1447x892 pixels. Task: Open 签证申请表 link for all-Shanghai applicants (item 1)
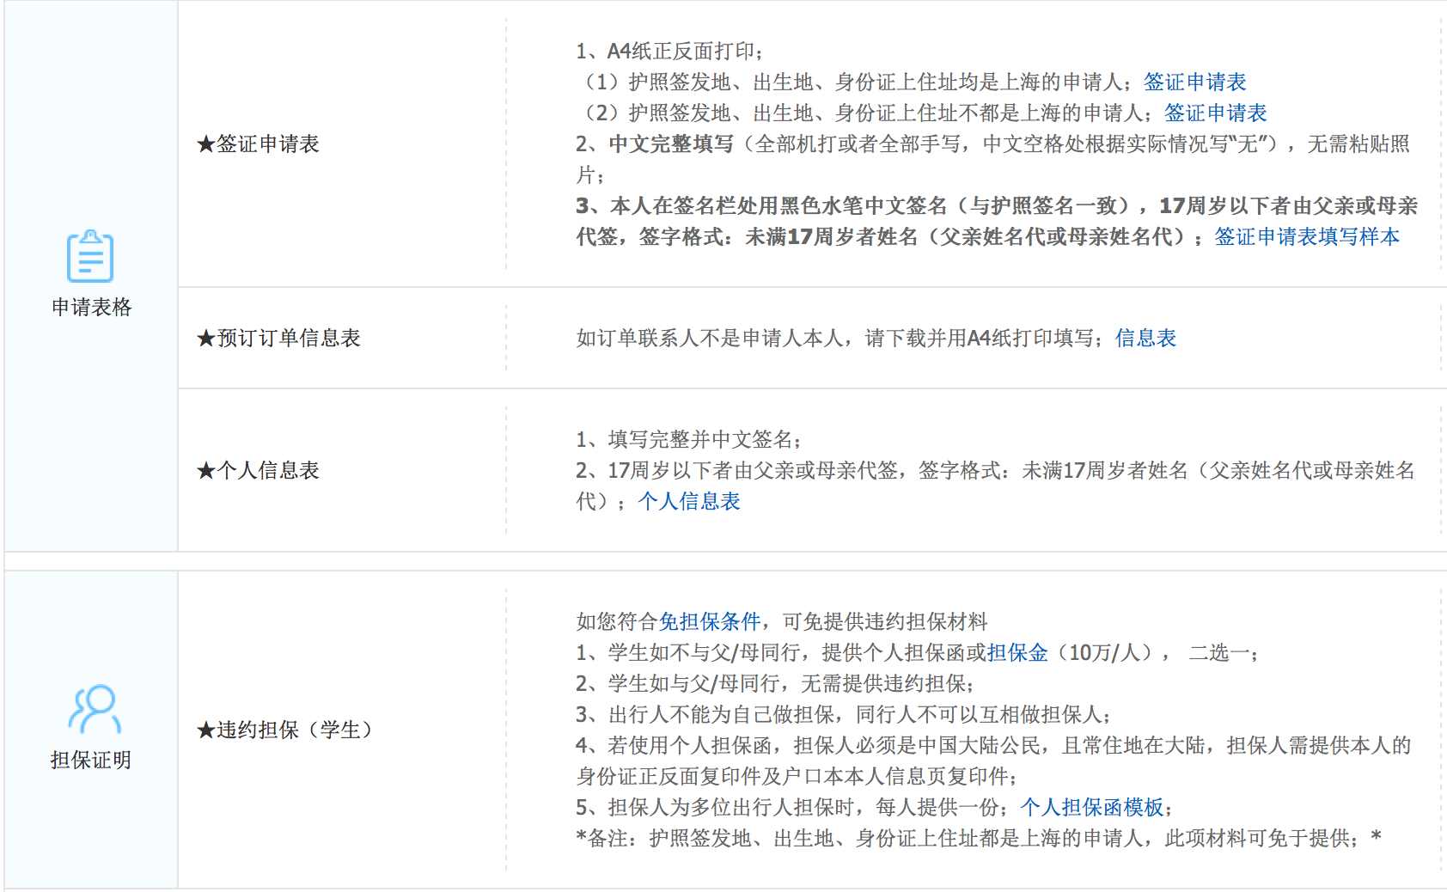point(1194,82)
